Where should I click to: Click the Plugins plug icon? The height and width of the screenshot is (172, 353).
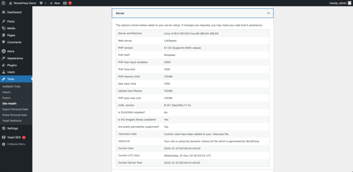(3, 65)
